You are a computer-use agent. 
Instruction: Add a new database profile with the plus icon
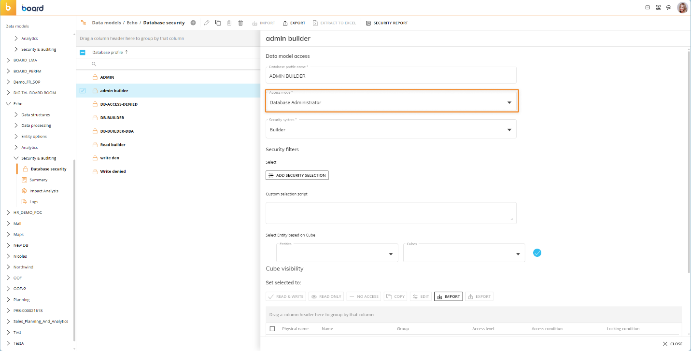193,23
